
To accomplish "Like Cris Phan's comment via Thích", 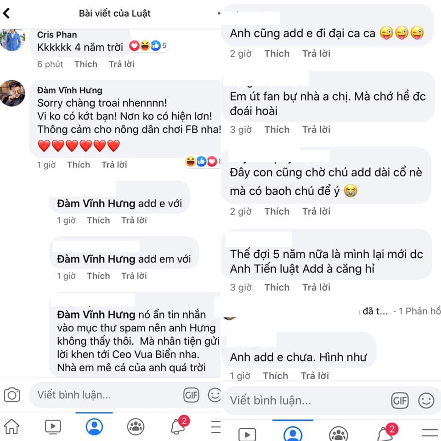I will click(86, 64).
